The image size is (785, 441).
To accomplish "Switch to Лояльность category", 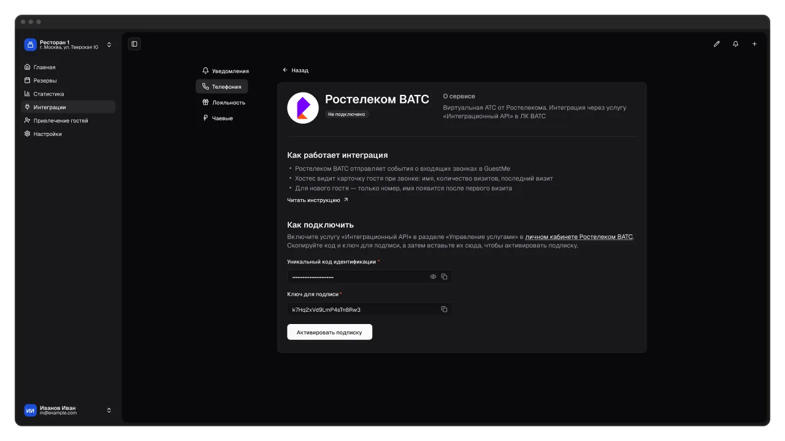I will click(223, 103).
